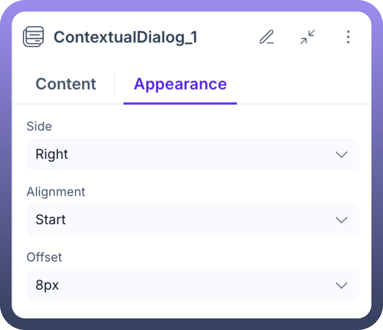
Task: Click the pencil edit icon
Action: pos(267,37)
